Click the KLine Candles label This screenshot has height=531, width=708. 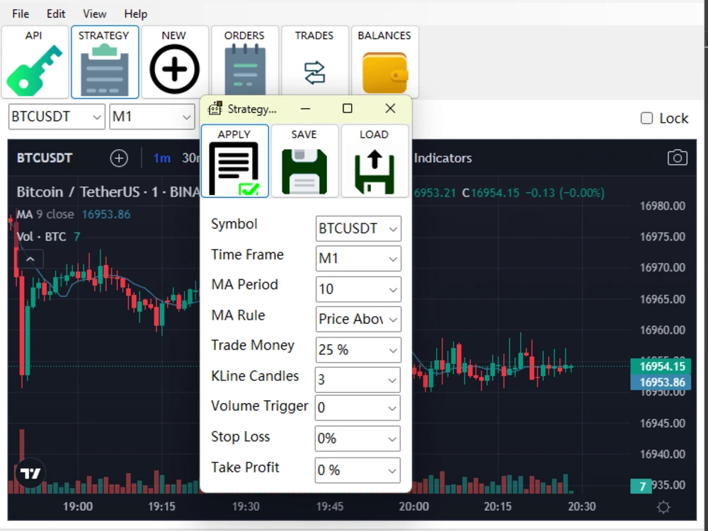(x=255, y=376)
